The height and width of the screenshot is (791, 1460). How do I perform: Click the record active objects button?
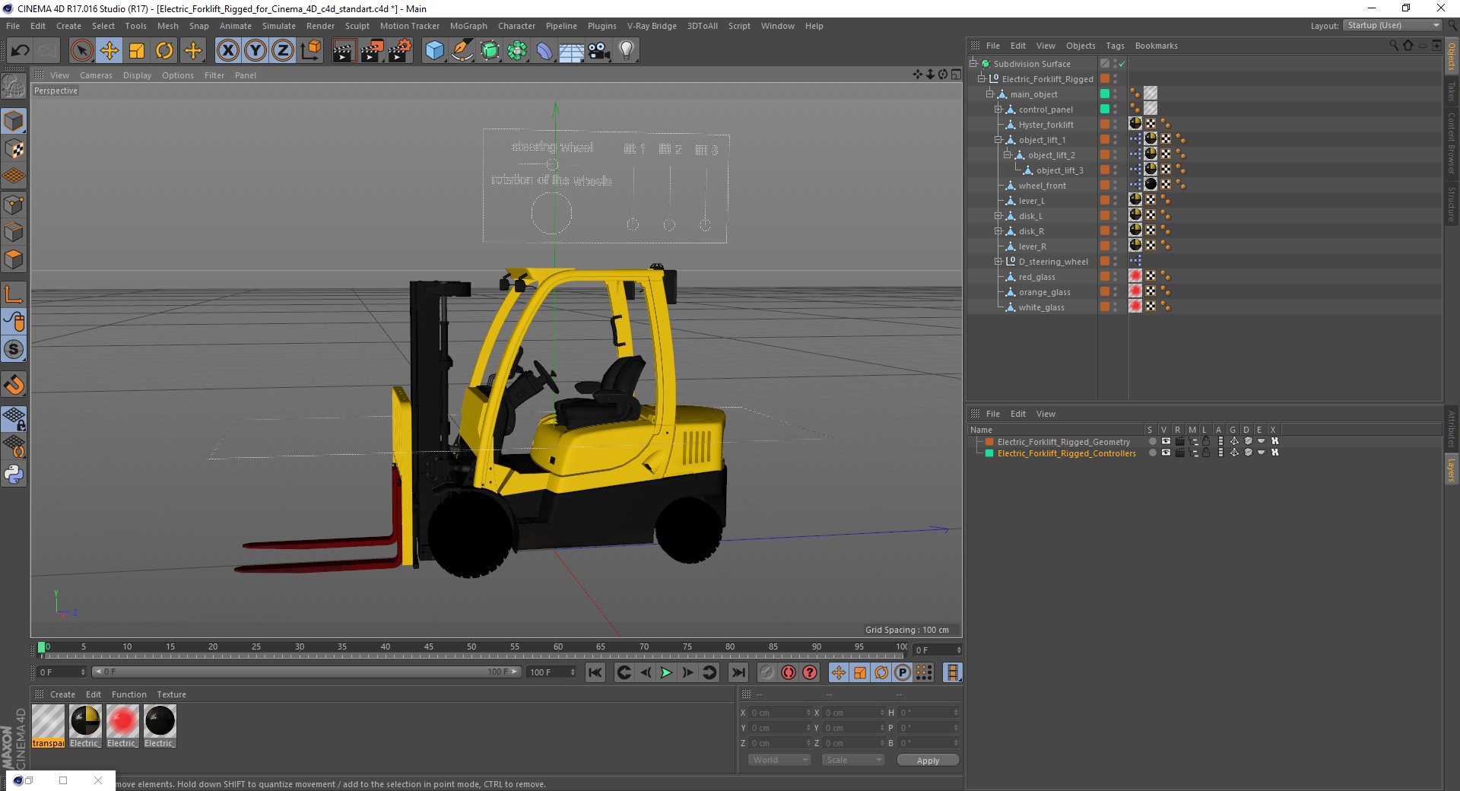pos(767,672)
